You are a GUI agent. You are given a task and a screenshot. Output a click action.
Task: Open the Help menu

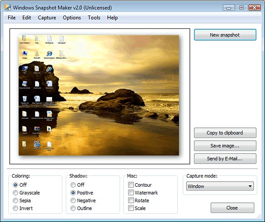pyautogui.click(x=112, y=17)
